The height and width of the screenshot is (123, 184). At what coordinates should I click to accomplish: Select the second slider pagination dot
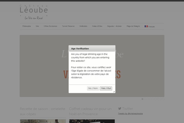[x=145, y=99]
